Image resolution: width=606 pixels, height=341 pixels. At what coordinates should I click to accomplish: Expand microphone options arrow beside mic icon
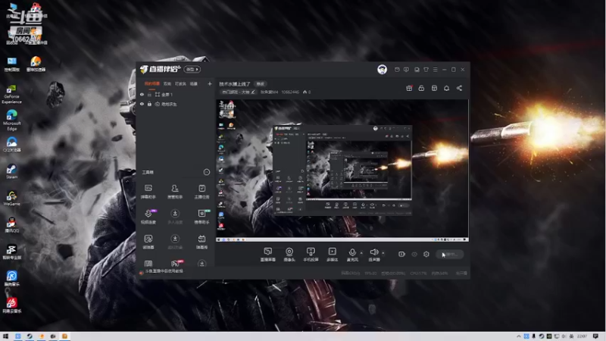361,253
